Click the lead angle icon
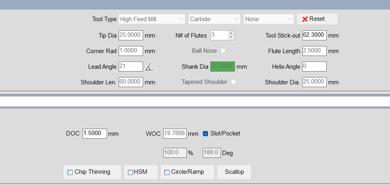This screenshot has height=185, width=390. click(150, 67)
